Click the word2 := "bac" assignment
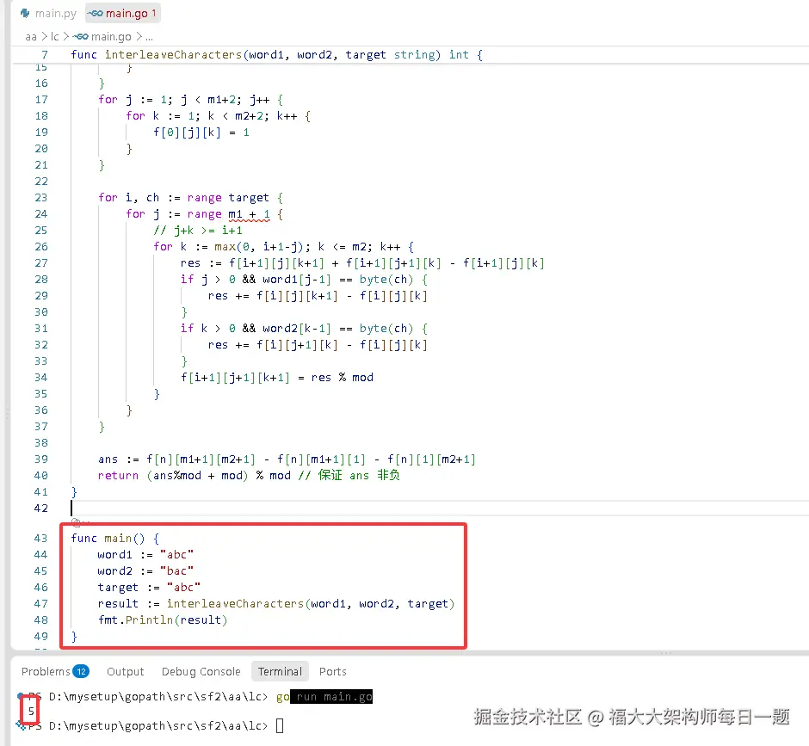 (145, 571)
